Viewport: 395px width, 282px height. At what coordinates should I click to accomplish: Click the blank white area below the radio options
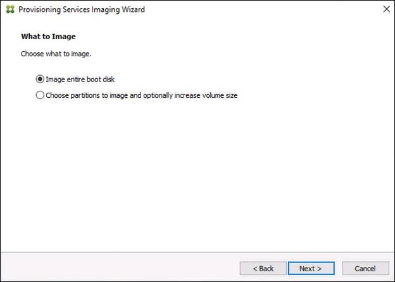(197, 177)
